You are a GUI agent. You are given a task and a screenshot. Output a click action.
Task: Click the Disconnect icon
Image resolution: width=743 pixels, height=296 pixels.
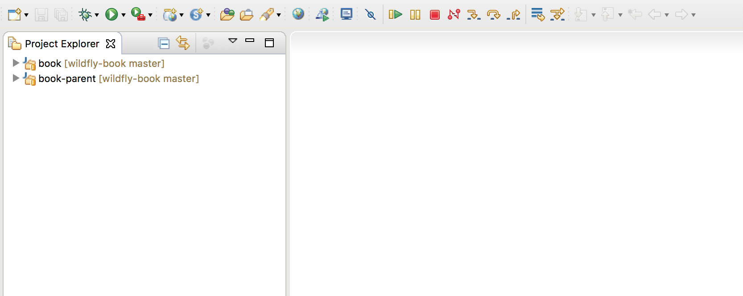coord(454,15)
